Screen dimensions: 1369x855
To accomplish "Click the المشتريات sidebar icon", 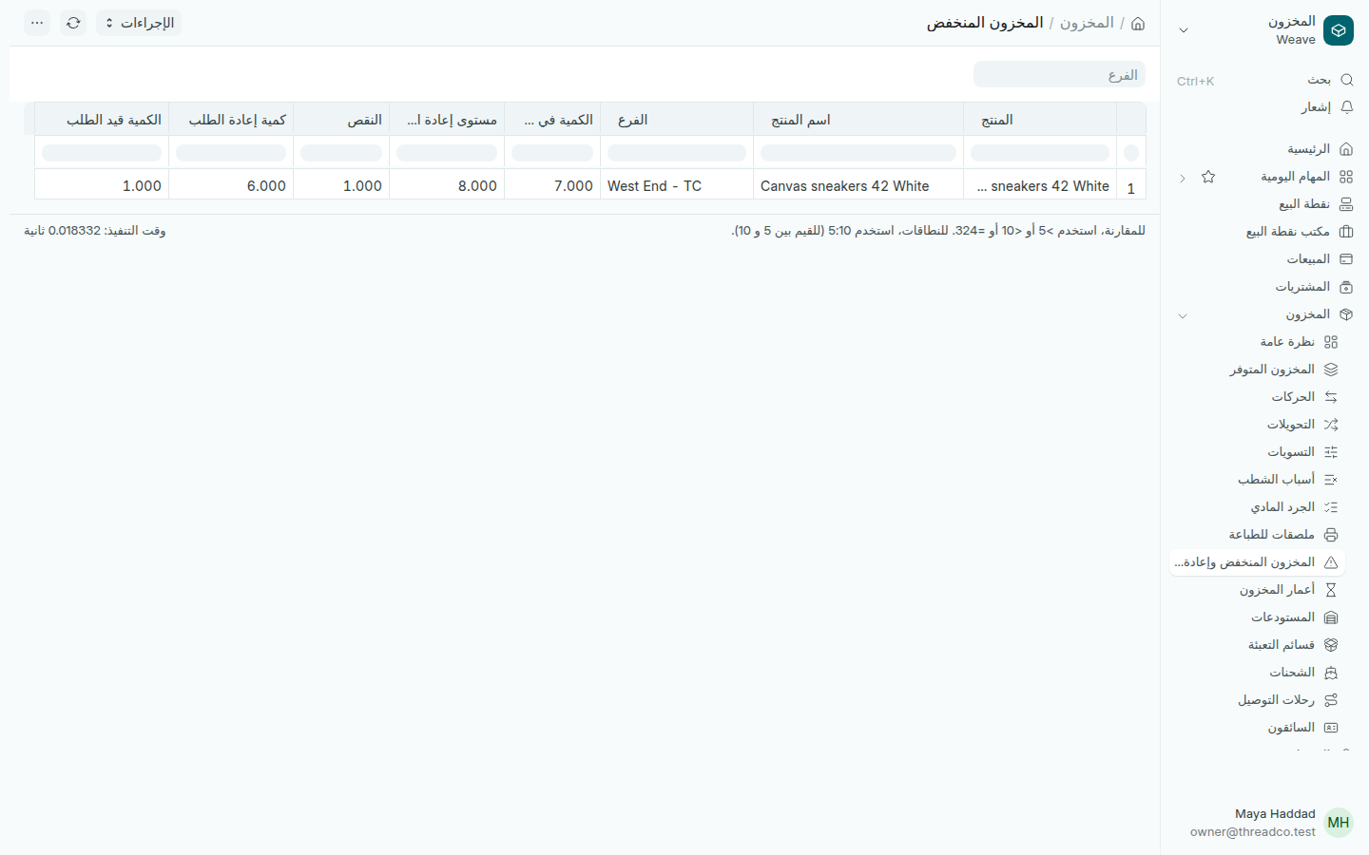I will 1346,287.
